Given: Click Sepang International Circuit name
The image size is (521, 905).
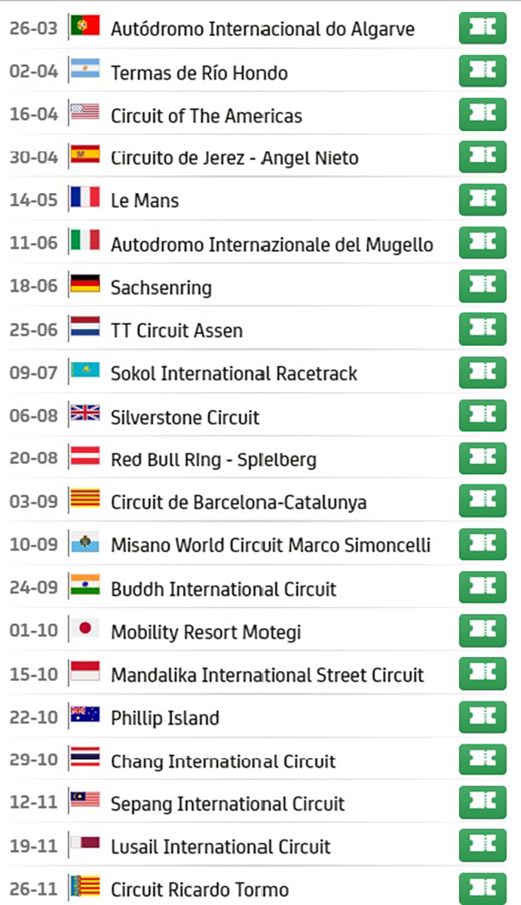Looking at the screenshot, I should (x=228, y=804).
